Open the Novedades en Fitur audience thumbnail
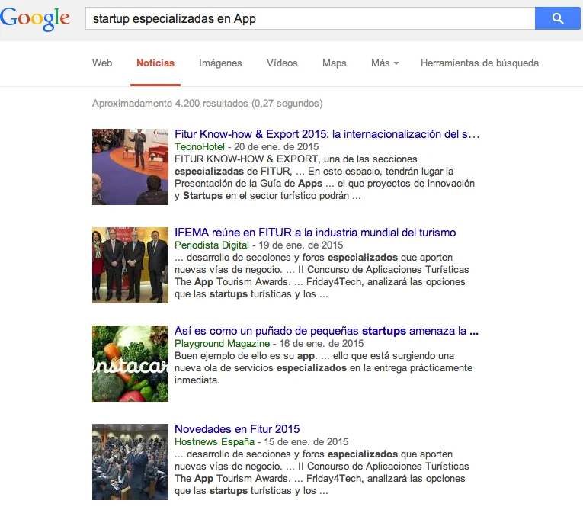Image resolution: width=583 pixels, height=510 pixels. click(130, 462)
